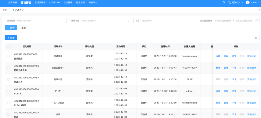Image resolution: width=261 pixels, height=118 pixels.
Task: Click 删除 for 营销分组合并 row
Action: (226, 68)
